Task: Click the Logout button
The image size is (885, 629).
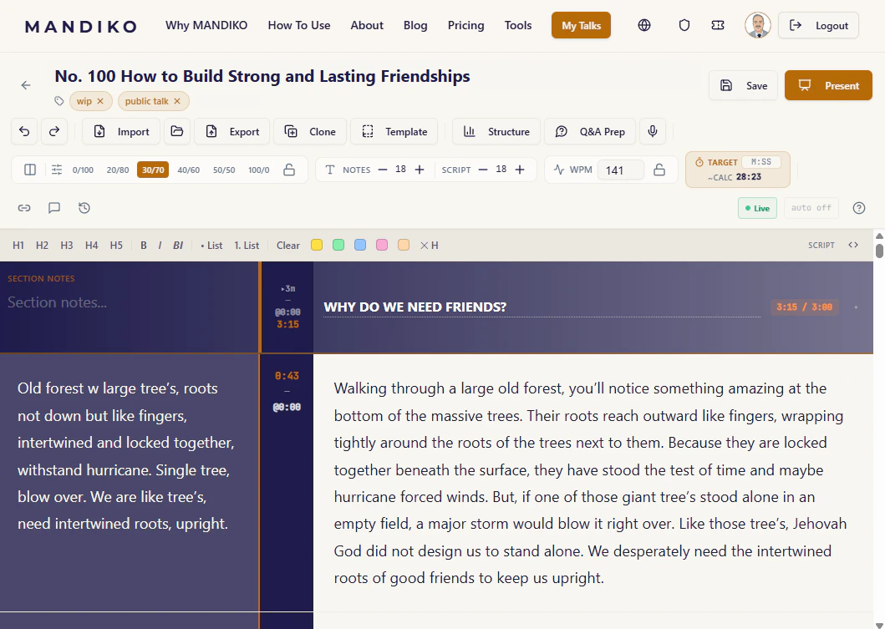Action: pos(818,25)
